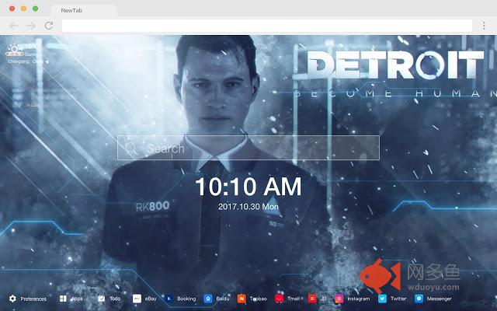Click the magnifier icon in Search box
The width and height of the screenshot is (497, 311).
click(x=131, y=149)
